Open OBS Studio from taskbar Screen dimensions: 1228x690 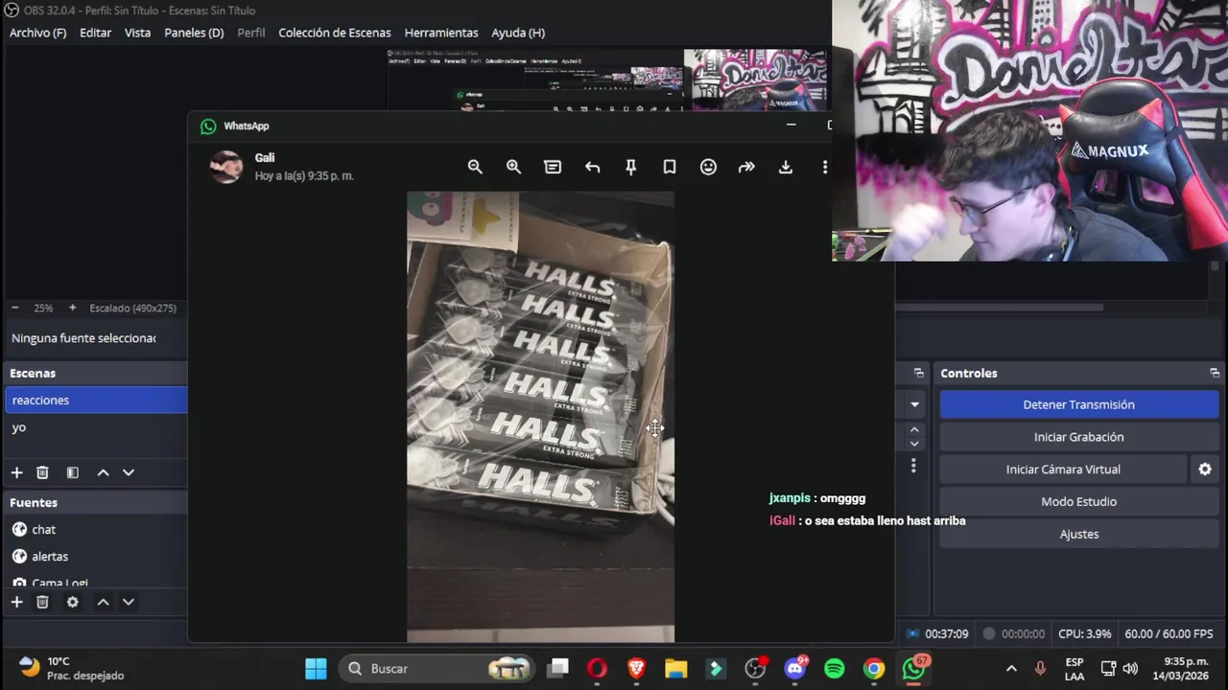click(755, 669)
